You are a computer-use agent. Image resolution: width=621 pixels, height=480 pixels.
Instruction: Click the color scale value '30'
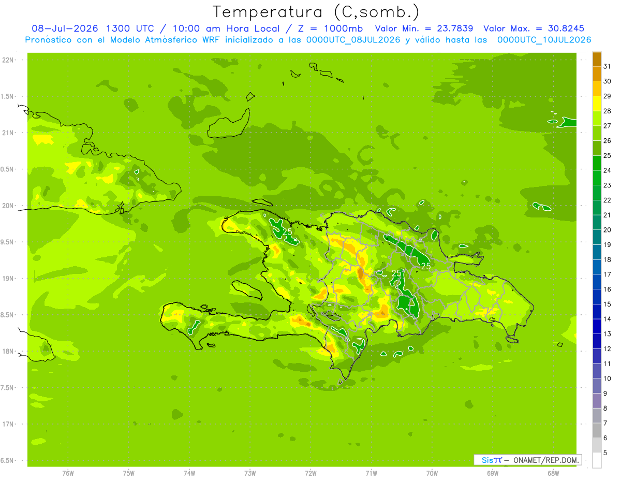(607, 81)
